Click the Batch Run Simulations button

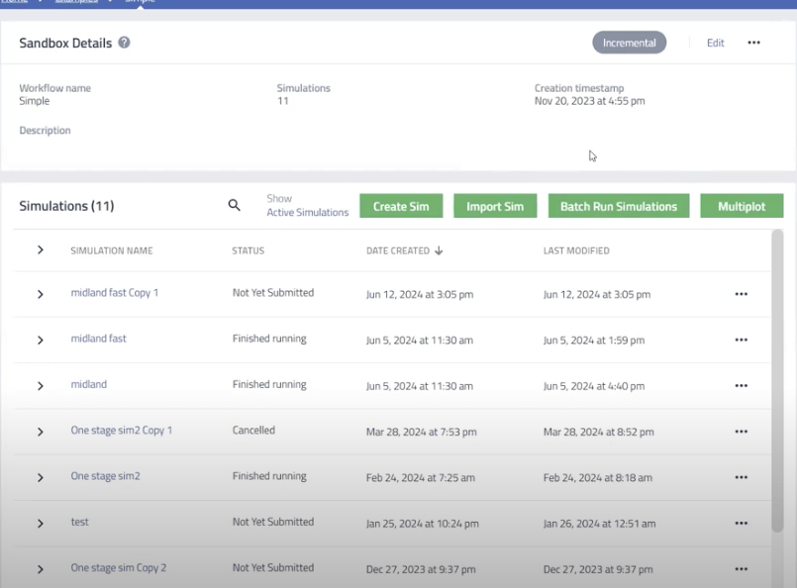[618, 206]
